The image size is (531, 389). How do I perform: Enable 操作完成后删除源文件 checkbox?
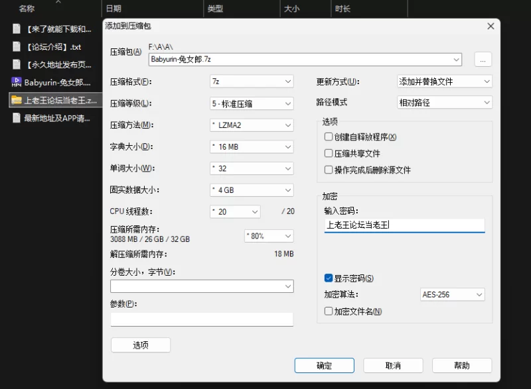328,170
